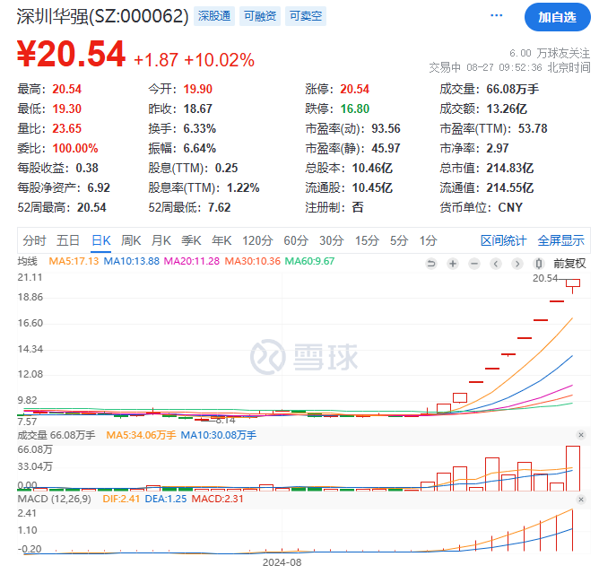Click the current price ¥20.54

pos(72,54)
